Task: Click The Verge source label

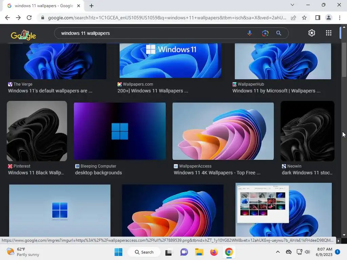Action: [x=23, y=84]
